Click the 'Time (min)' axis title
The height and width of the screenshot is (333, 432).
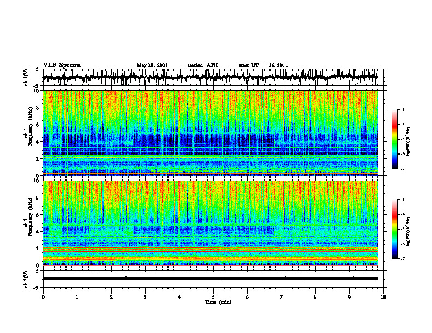pyautogui.click(x=218, y=302)
